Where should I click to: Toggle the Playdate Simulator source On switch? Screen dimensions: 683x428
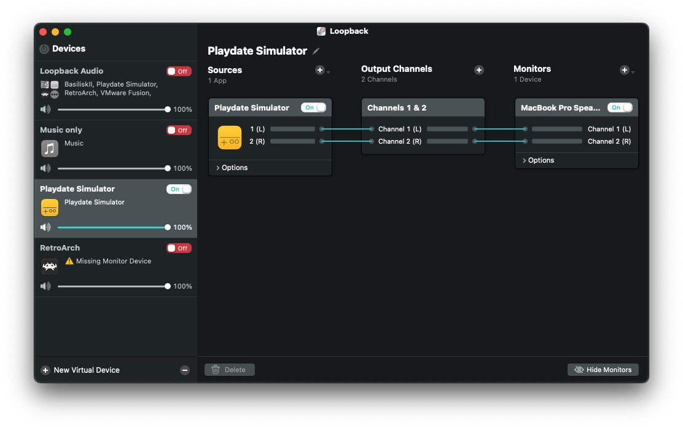(x=314, y=107)
